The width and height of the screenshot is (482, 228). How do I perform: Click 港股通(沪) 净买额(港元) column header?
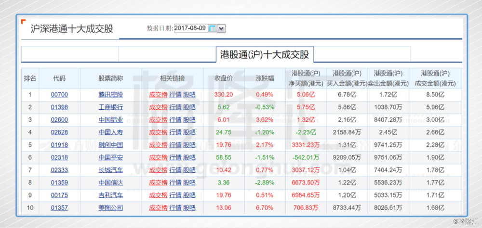pos(306,78)
